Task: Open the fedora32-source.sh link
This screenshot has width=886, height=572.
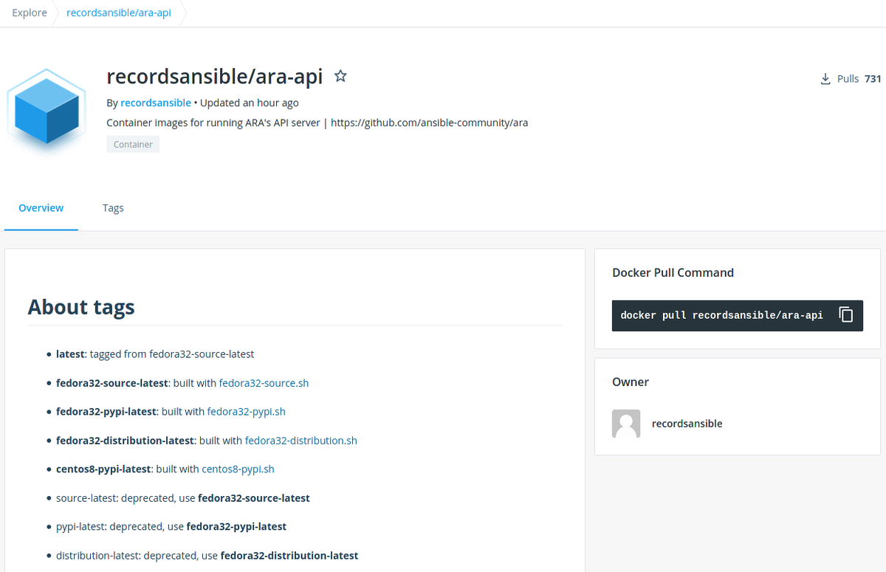Action: click(x=264, y=382)
